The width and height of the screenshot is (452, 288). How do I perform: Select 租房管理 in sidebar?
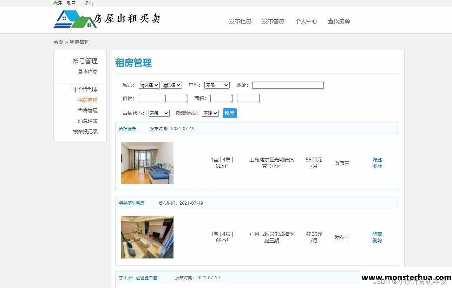(x=87, y=100)
